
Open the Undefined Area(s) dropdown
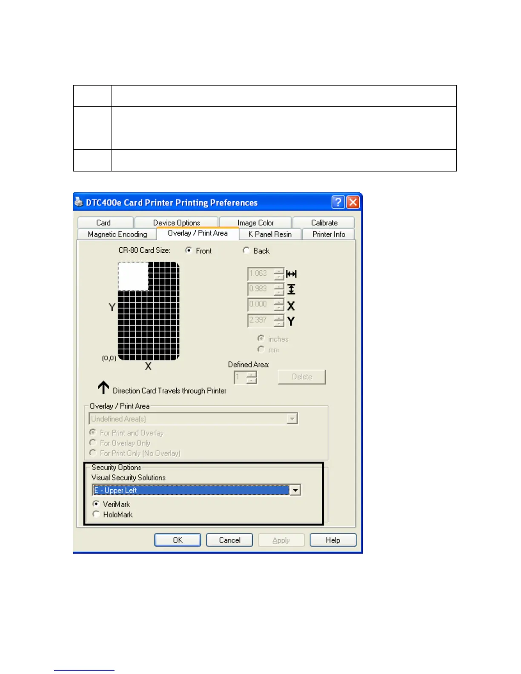pos(292,419)
